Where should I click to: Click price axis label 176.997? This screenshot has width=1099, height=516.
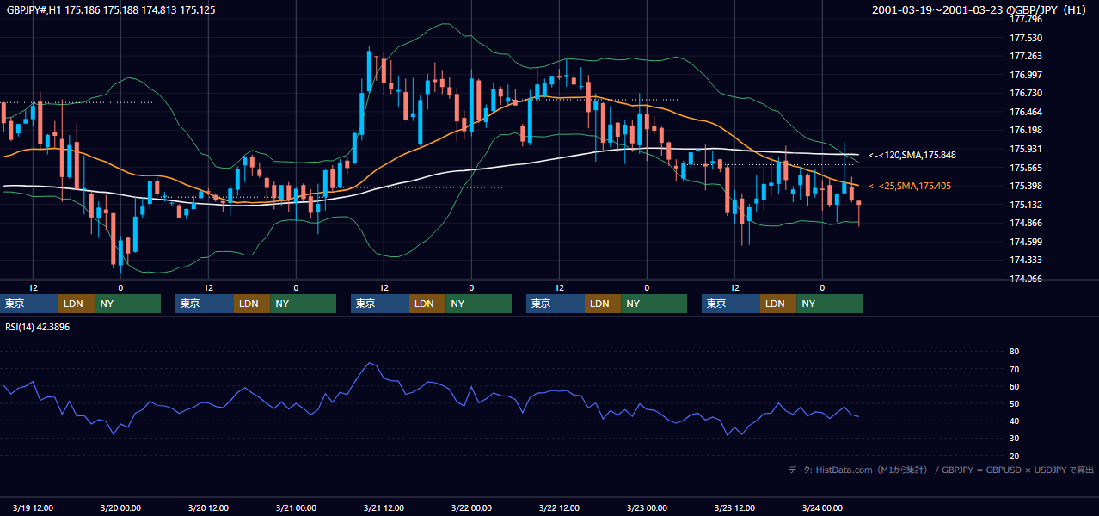(1026, 75)
